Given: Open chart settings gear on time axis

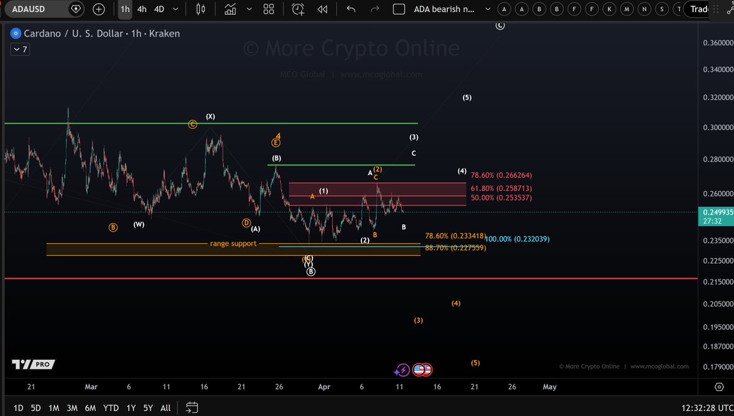Looking at the screenshot, I should pyautogui.click(x=719, y=387).
